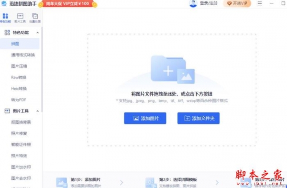Click the 第2步：选择拼图模板 step text
This screenshot has width=287, height=188.
[178, 179]
